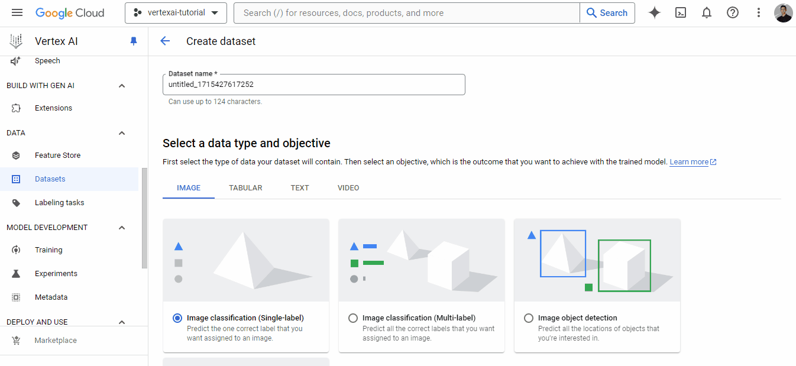Click the Training icon in sidebar

click(16, 250)
